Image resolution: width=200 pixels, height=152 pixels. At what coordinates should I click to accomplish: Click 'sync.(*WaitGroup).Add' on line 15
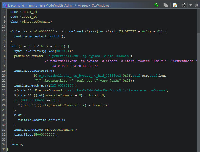pos(34,51)
